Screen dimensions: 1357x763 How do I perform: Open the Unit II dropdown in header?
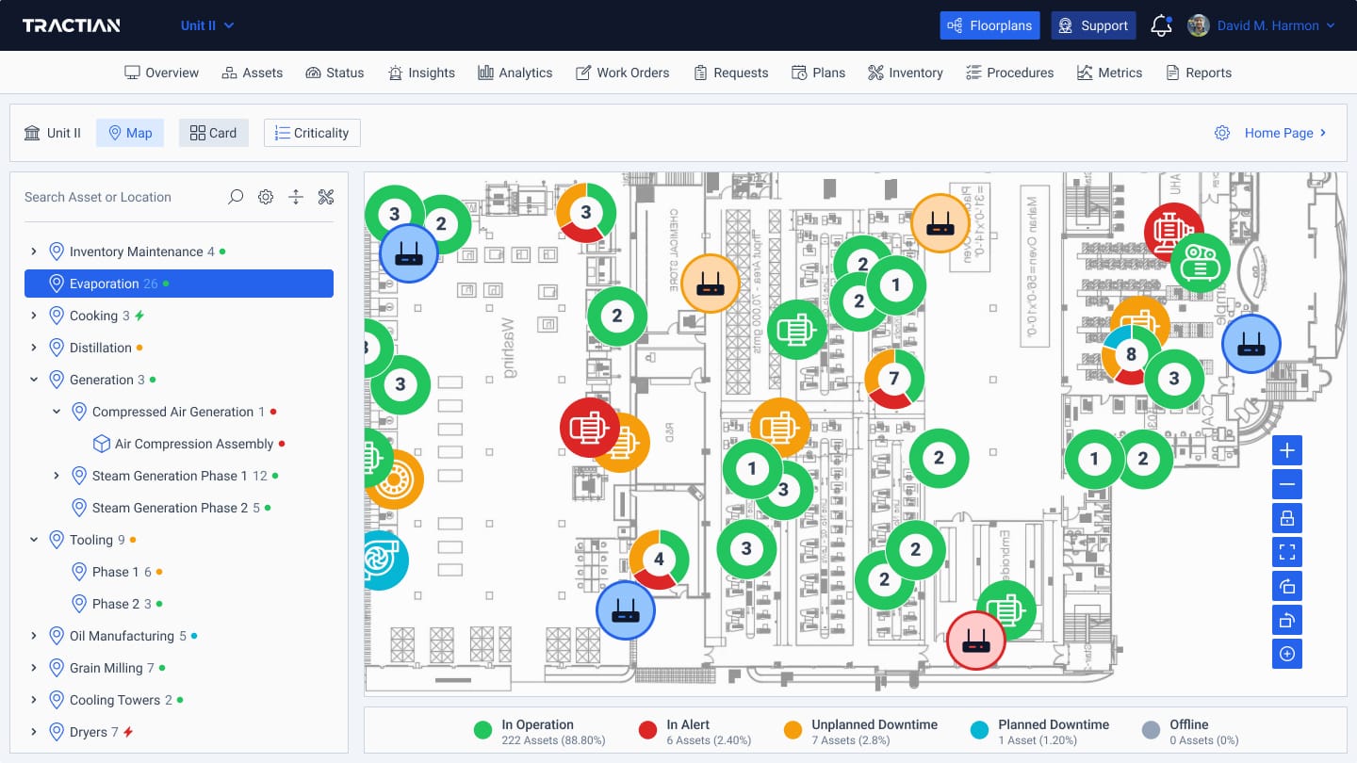(x=207, y=25)
